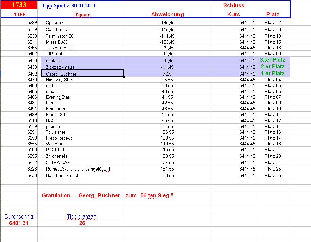The height and width of the screenshot is (242, 311).
Task: Click the roba cell
Action: [x=82, y=92]
